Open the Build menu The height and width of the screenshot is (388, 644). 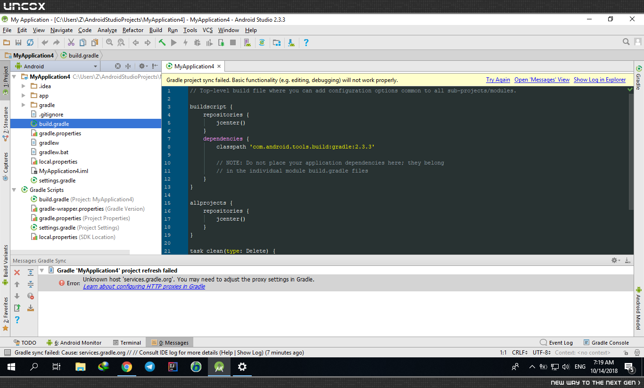pos(156,30)
